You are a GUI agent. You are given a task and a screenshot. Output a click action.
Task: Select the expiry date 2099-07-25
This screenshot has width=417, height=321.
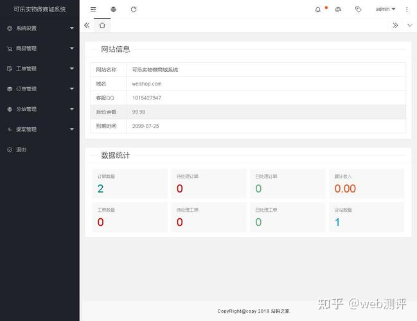coord(145,126)
